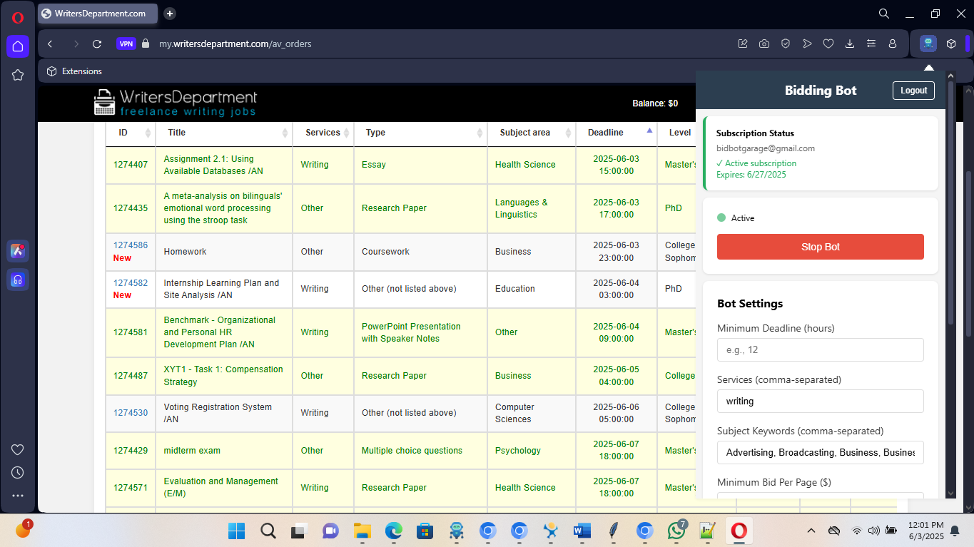Screen dimensions: 974x547
Task: Sort table by Title column header
Action: coord(224,133)
